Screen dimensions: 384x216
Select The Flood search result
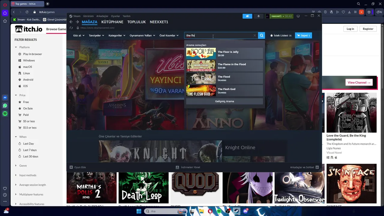[224, 78]
